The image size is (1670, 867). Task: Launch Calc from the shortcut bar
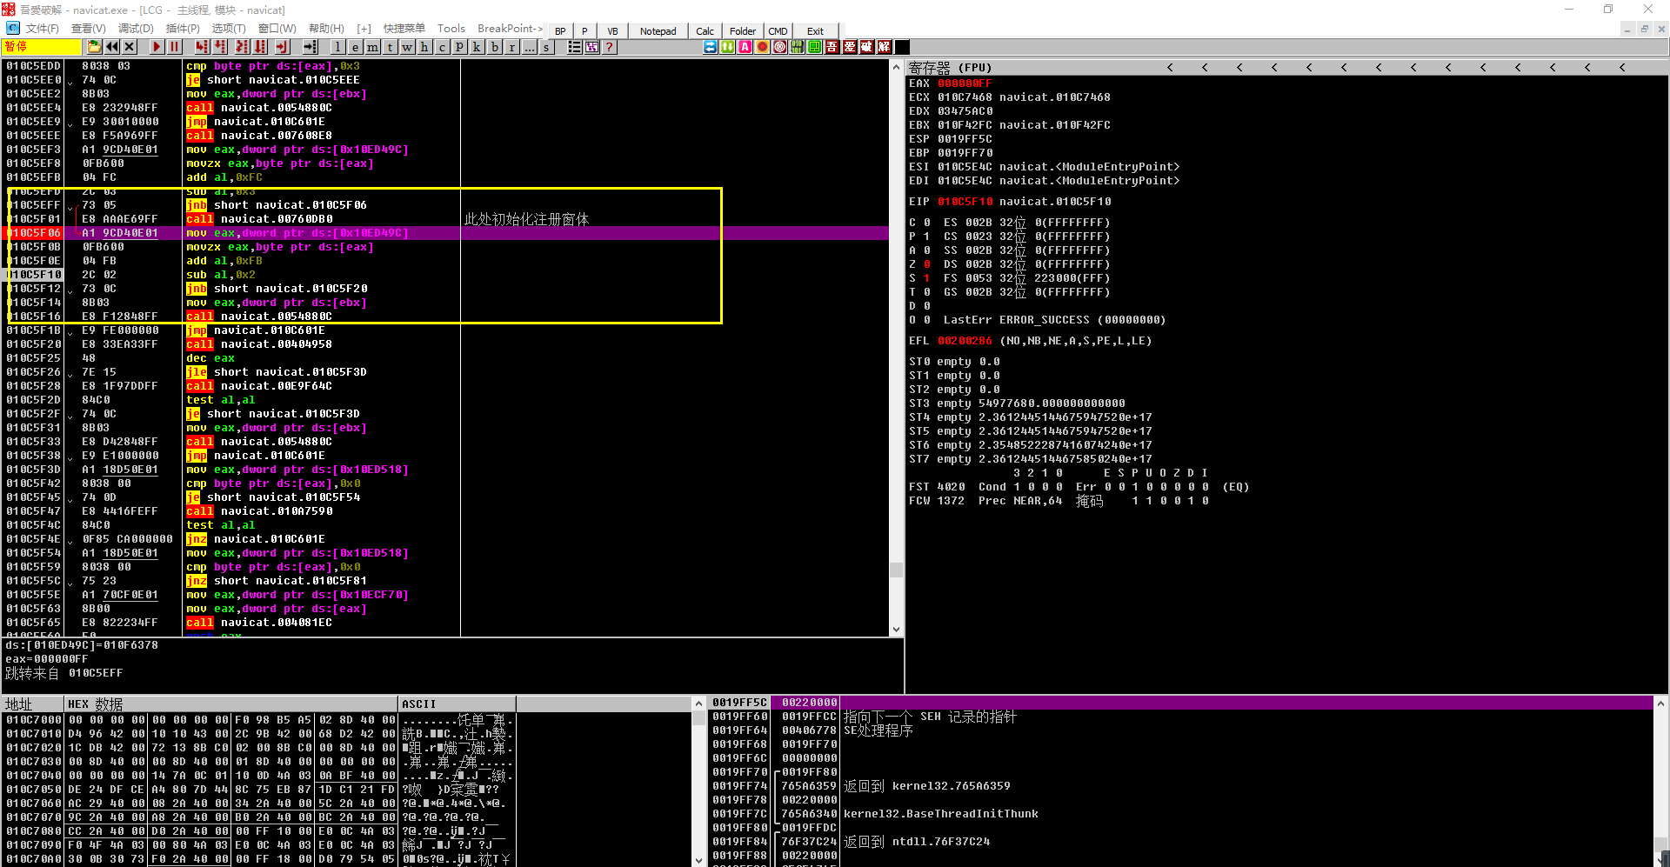click(705, 31)
